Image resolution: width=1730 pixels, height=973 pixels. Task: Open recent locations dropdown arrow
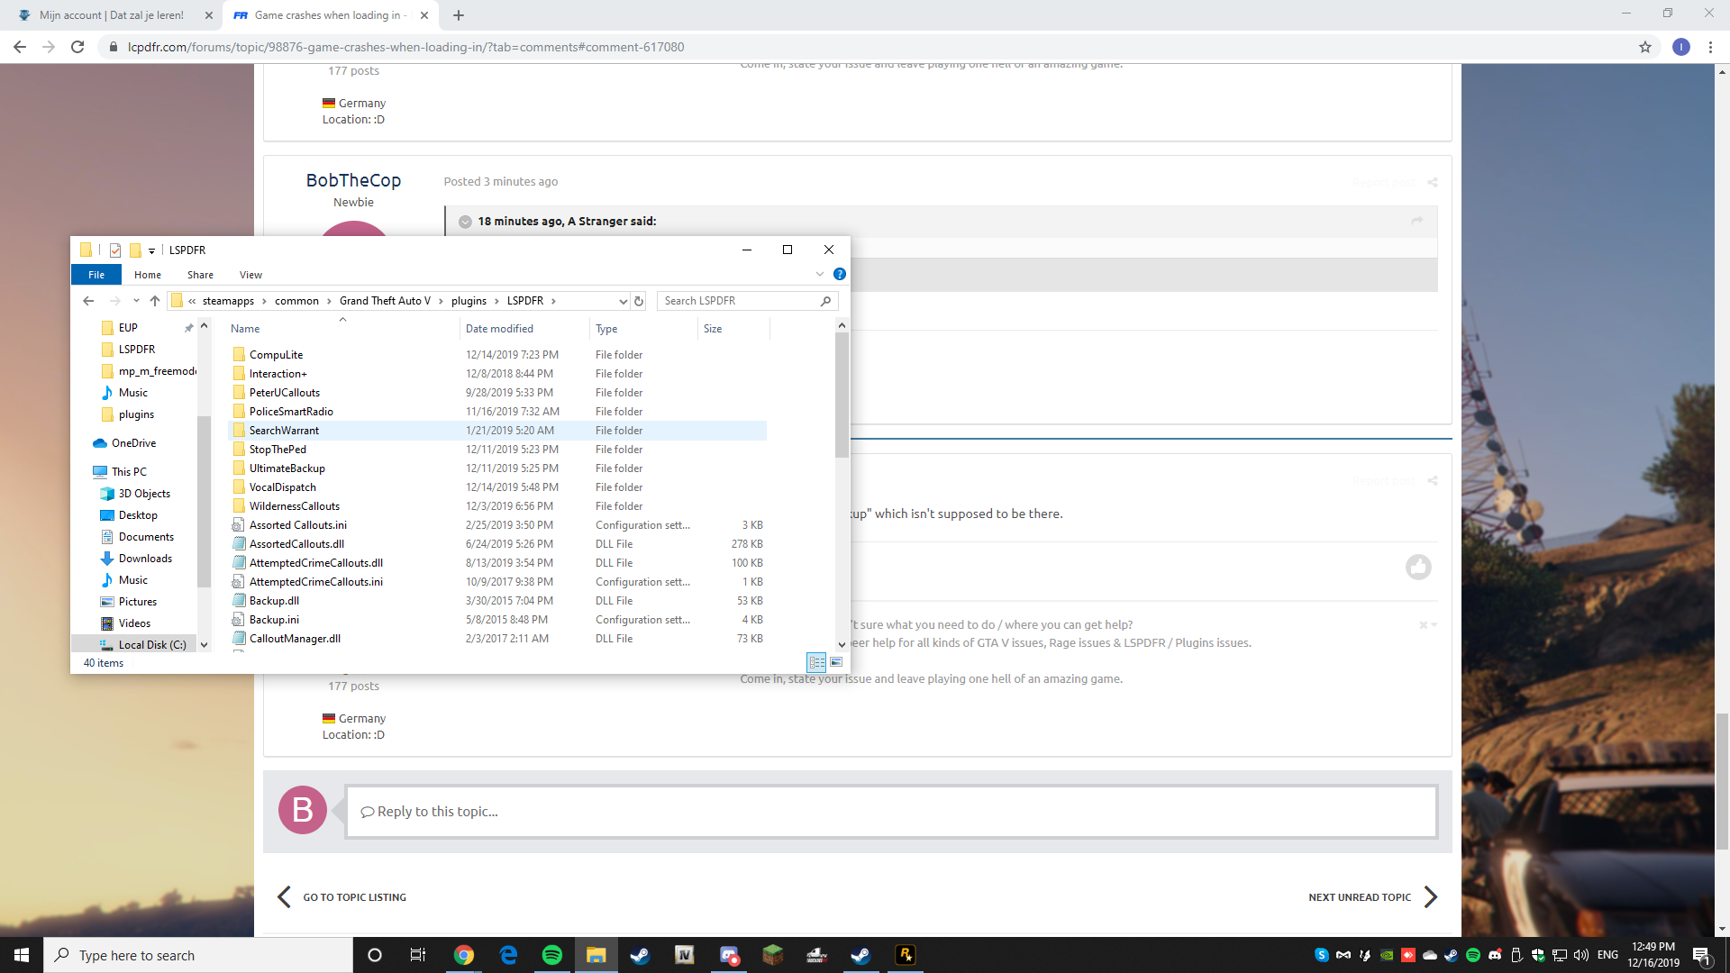pyautogui.click(x=136, y=301)
